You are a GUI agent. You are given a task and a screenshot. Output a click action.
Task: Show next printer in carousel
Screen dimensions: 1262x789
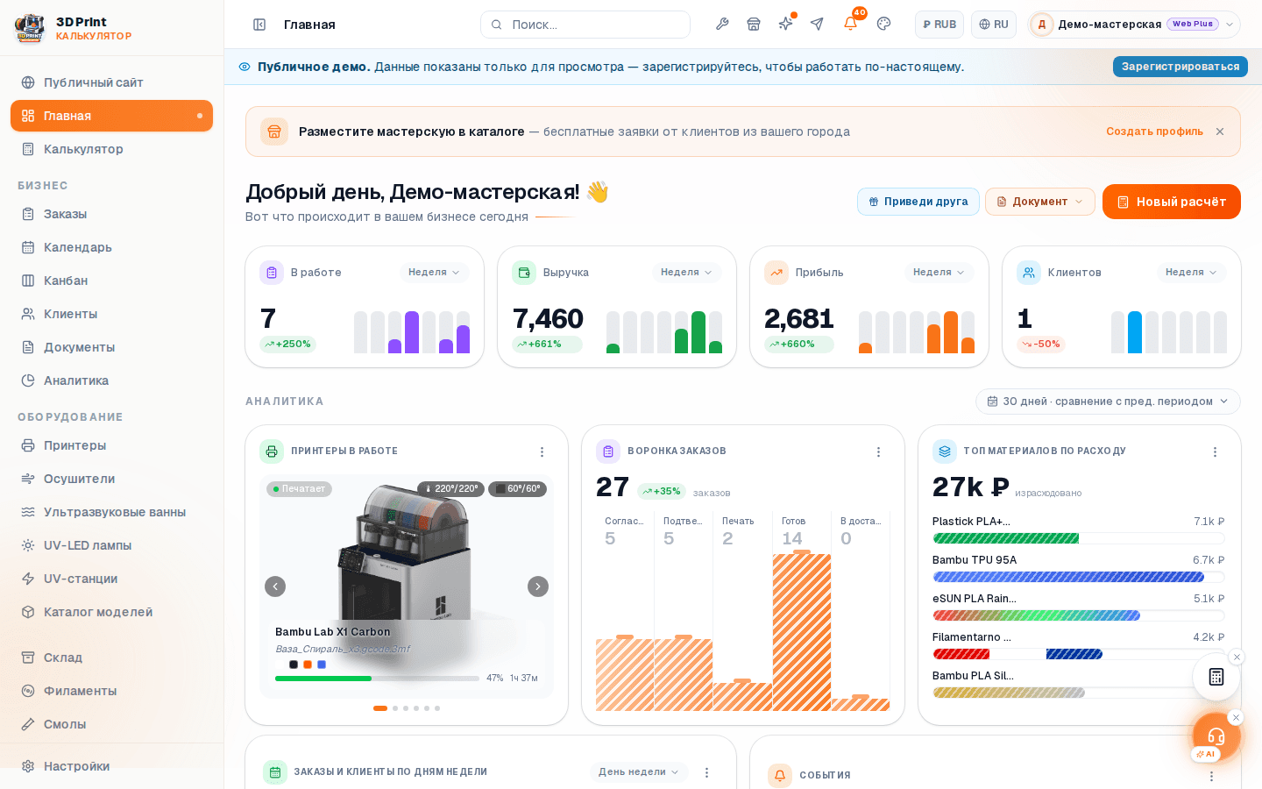(x=538, y=586)
